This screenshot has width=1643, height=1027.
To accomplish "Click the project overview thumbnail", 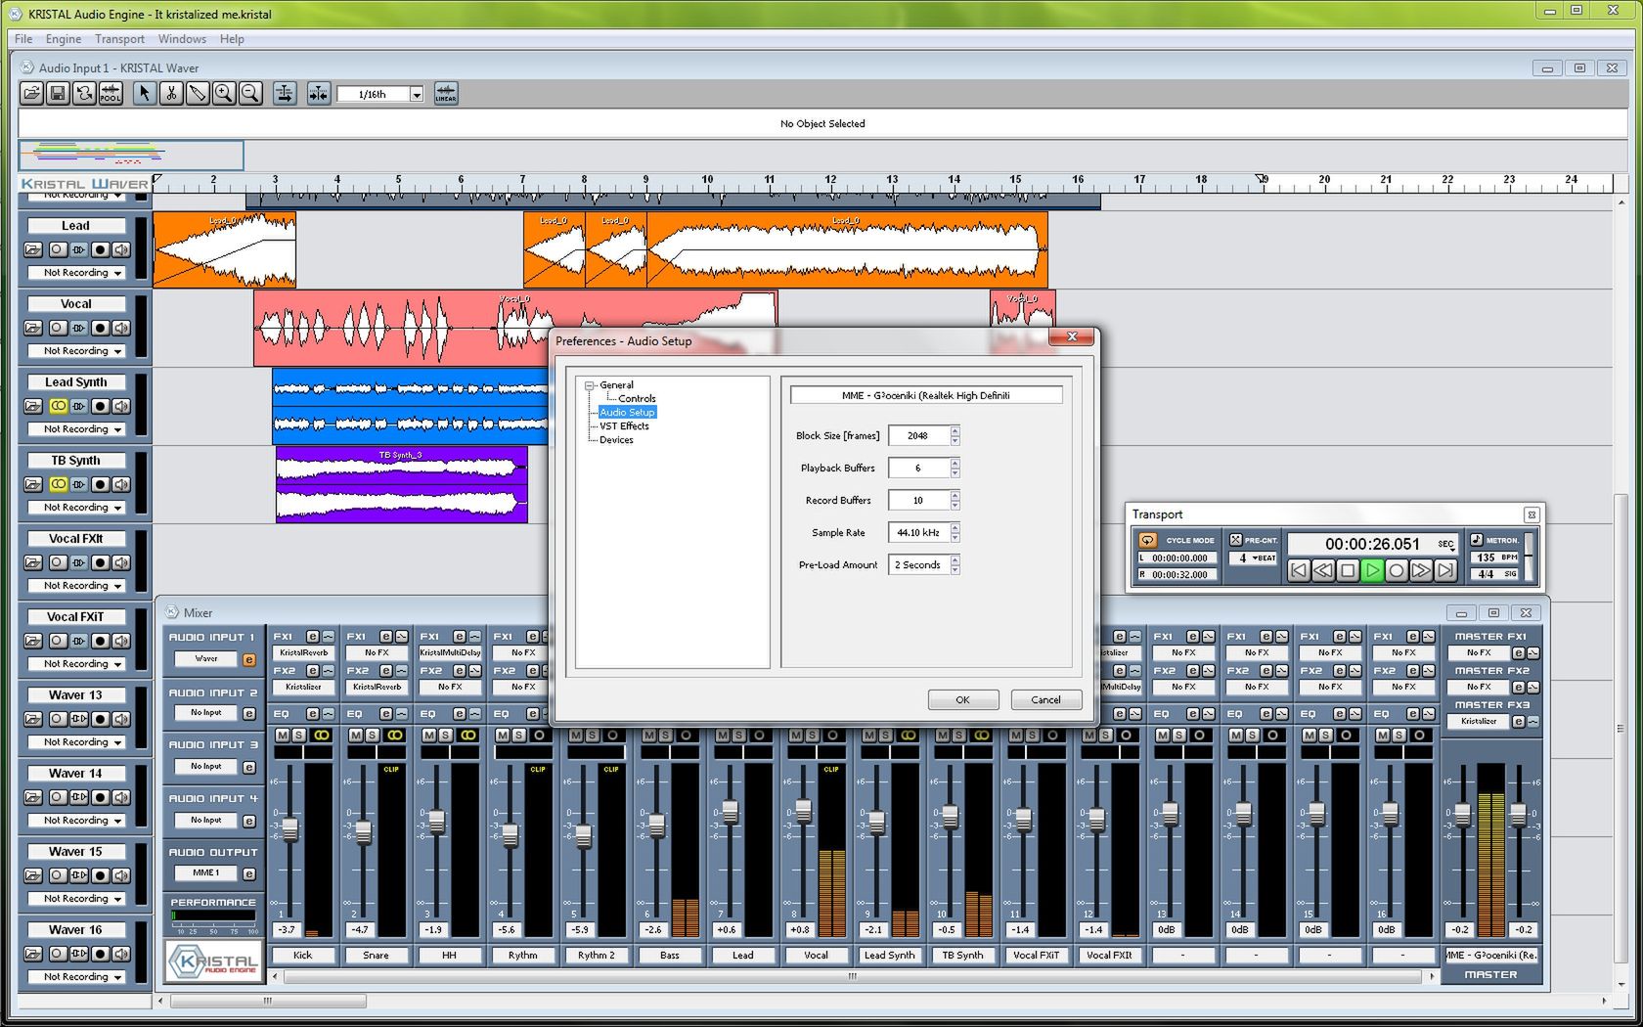I will tap(131, 155).
